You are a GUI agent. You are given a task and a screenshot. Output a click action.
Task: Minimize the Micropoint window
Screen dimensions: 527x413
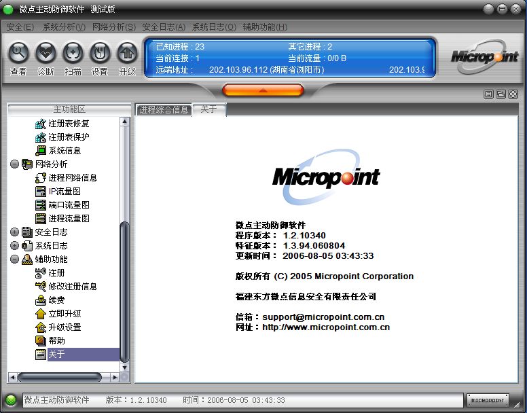489,9
